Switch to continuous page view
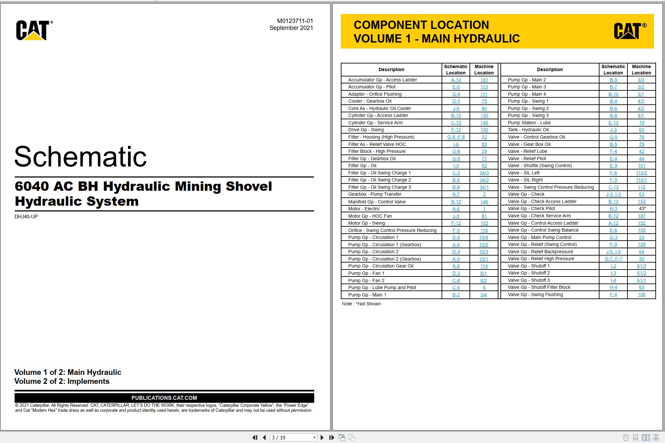Image resolution: width=665 pixels, height=443 pixels. pos(635,438)
